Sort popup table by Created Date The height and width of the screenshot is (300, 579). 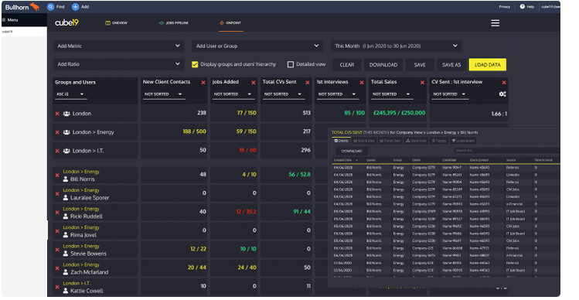(x=346, y=160)
